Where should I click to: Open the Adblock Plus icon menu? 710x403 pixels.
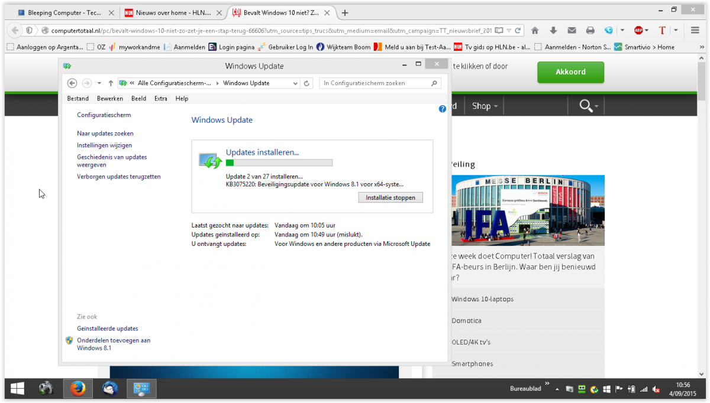(x=639, y=30)
